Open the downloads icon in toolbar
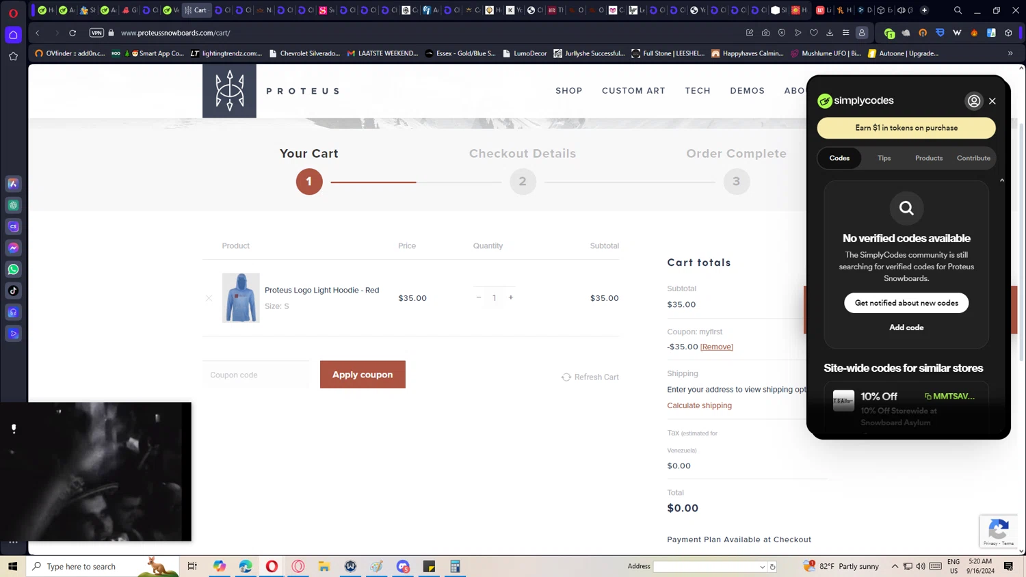Image resolution: width=1026 pixels, height=577 pixels. coord(830,33)
